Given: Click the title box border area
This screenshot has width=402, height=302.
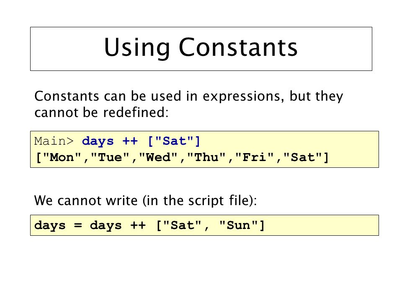Looking at the screenshot, I should coord(201,49).
